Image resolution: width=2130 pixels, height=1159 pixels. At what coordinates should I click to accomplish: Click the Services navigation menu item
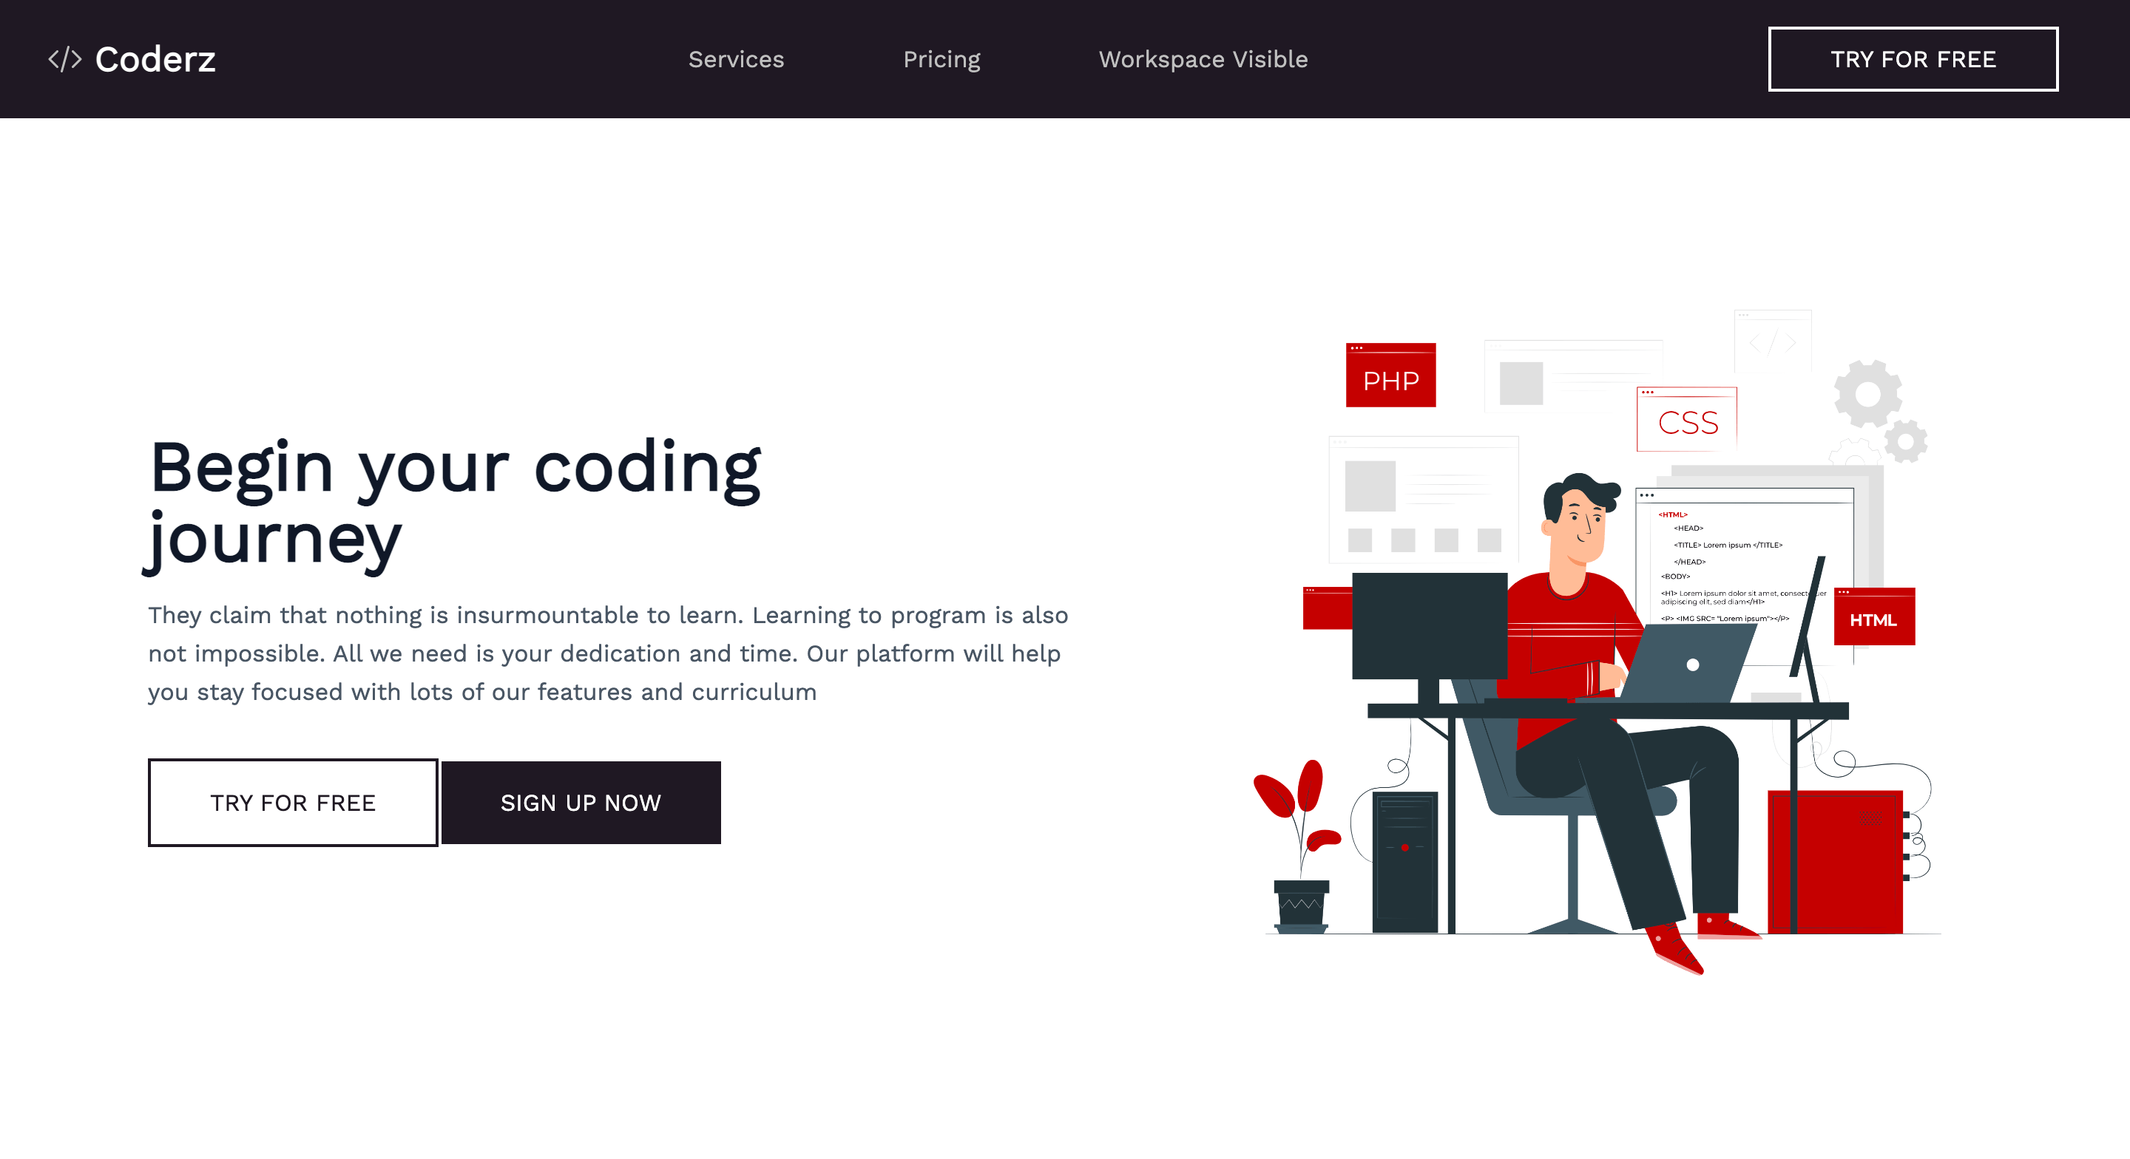point(735,58)
